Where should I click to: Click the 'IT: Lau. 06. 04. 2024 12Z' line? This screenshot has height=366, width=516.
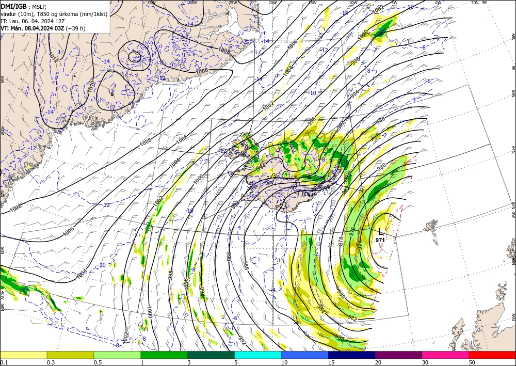click(x=33, y=21)
